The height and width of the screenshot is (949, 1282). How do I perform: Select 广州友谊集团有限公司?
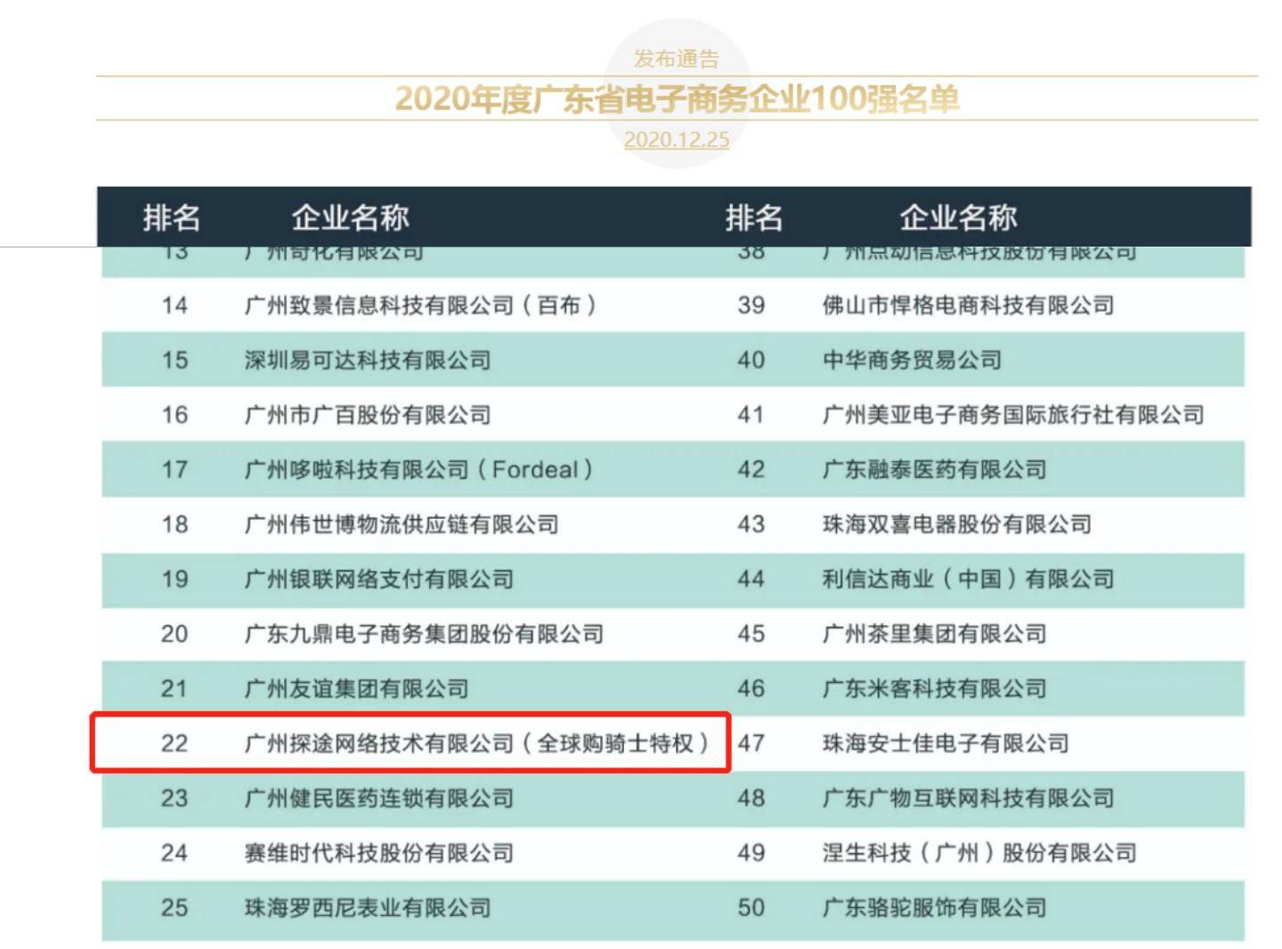pos(356,689)
